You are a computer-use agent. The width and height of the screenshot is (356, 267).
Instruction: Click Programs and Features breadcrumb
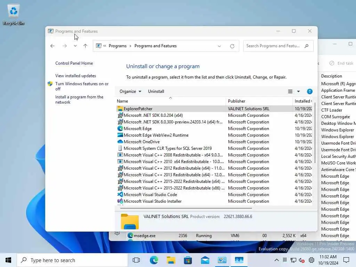155,46
